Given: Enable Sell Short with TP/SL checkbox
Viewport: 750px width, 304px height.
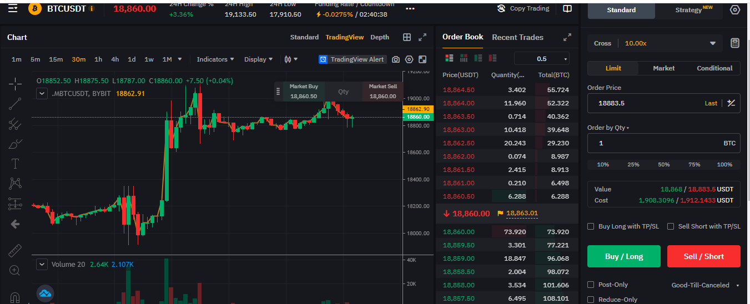Looking at the screenshot, I should click(x=671, y=226).
